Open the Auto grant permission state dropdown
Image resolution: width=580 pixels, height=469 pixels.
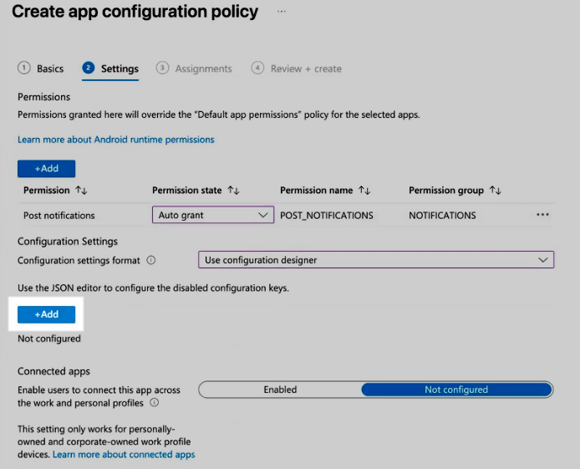pos(213,215)
